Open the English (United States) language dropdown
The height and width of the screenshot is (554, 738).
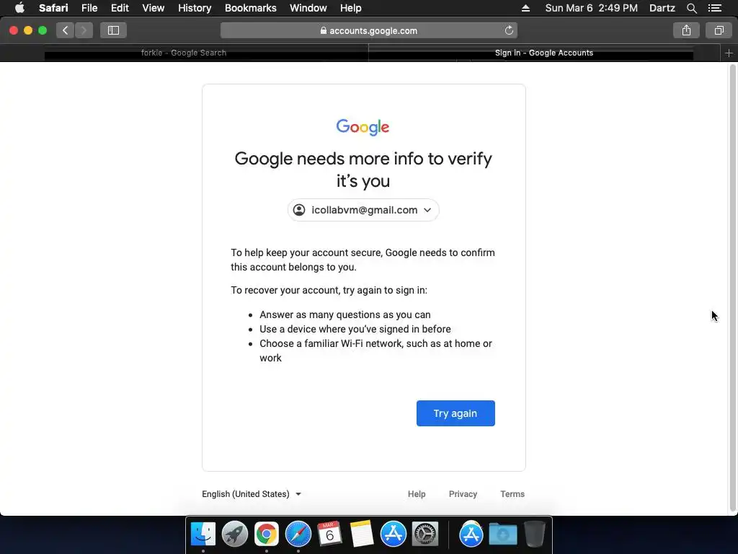252,494
